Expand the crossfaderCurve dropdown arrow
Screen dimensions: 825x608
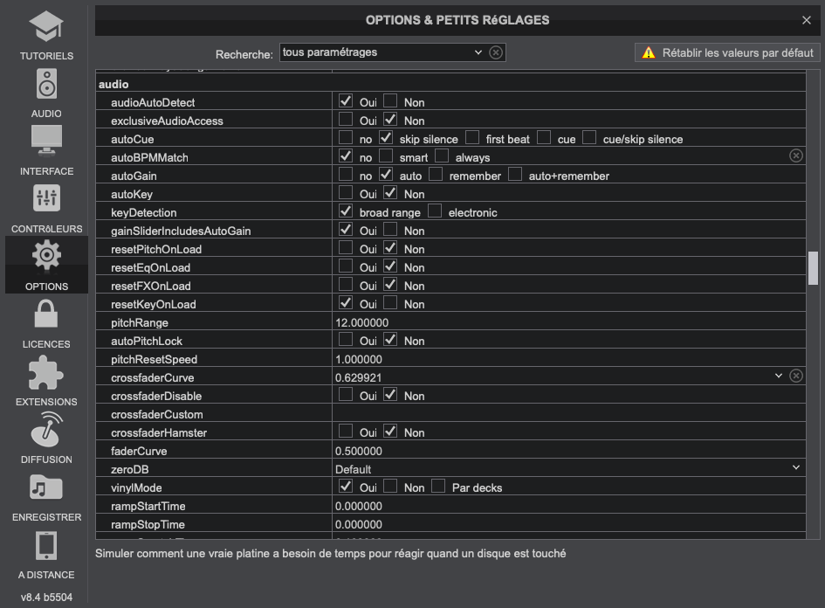(x=779, y=377)
